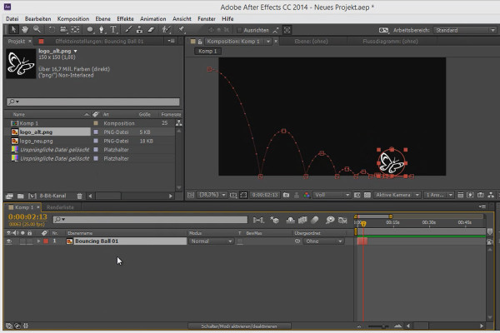
Task: Click the Draft 3D icon in timeline
Action: [x=274, y=220]
